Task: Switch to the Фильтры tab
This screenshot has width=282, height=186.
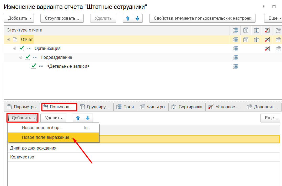Action: pos(153,107)
